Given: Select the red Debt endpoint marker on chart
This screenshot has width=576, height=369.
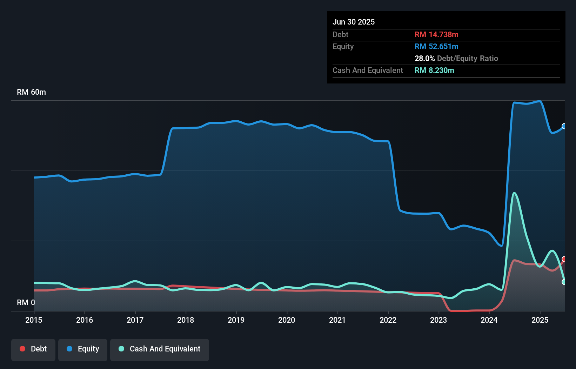Looking at the screenshot, I should pyautogui.click(x=564, y=259).
